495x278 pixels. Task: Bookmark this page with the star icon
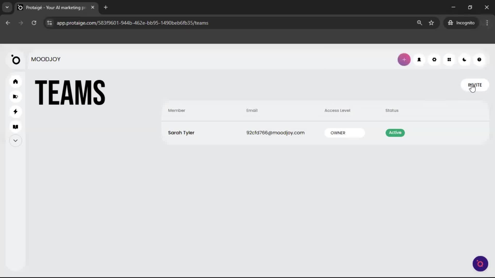[431, 23]
